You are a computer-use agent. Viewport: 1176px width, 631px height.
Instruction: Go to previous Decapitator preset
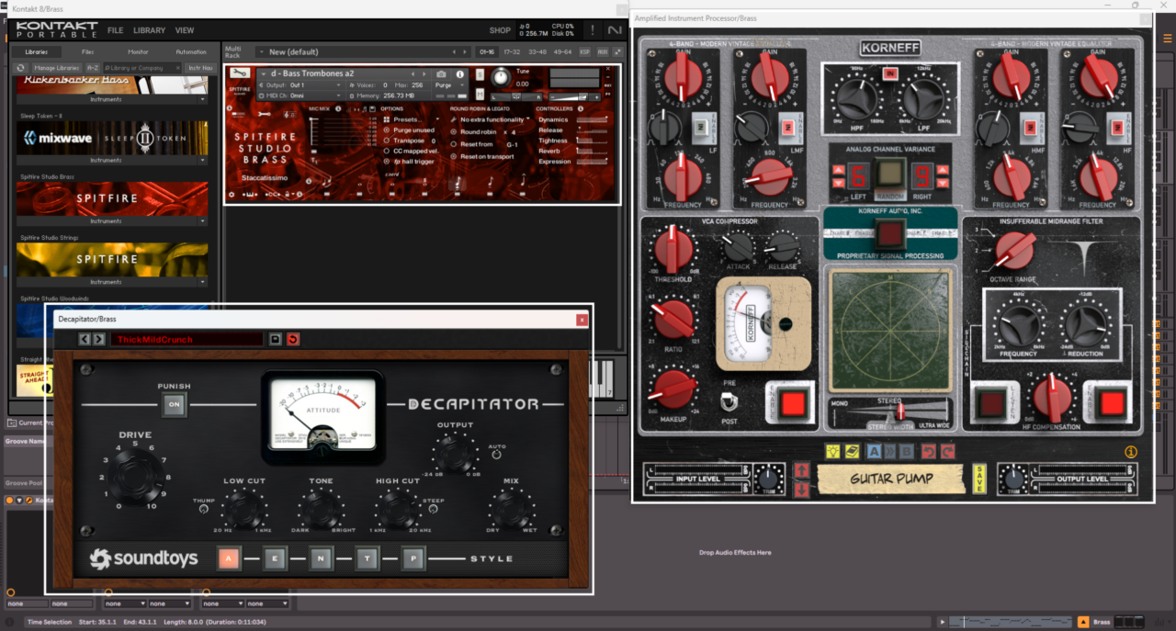click(85, 339)
